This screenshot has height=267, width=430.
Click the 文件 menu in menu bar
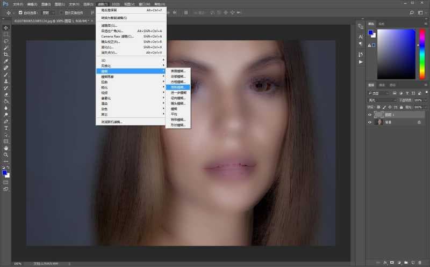click(18, 4)
